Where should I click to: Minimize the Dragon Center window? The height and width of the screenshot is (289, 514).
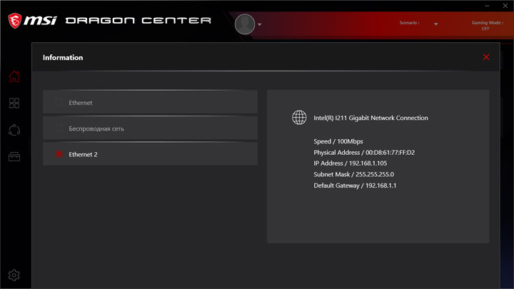(487, 6)
